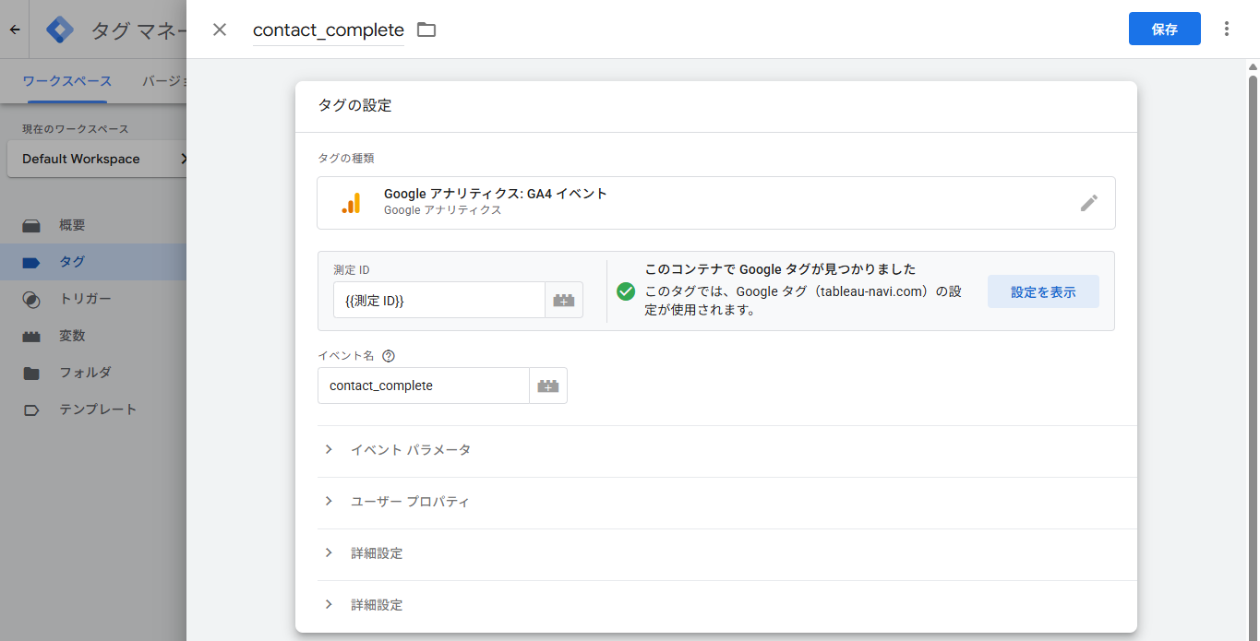Click the イベント名 help question icon

pyautogui.click(x=389, y=356)
